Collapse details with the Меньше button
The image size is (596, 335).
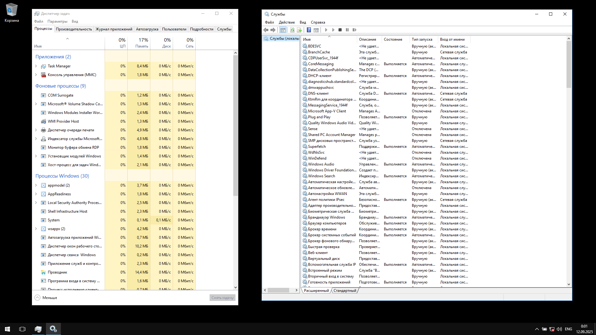tap(46, 297)
